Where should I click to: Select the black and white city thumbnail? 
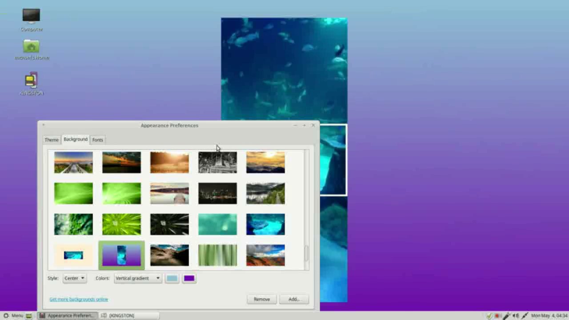(x=217, y=162)
